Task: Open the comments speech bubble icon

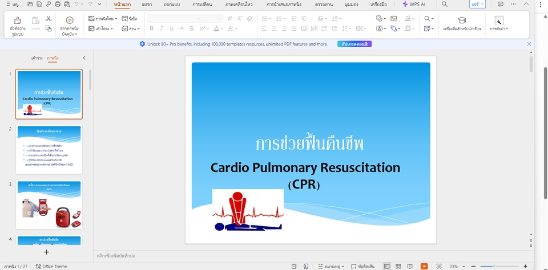Action: tap(501, 4)
